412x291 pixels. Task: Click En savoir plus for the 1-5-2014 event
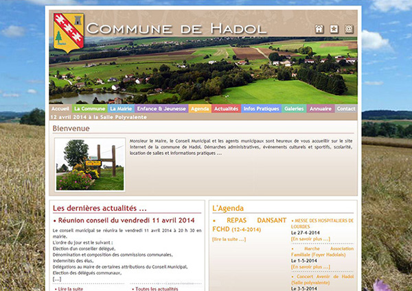310,267
